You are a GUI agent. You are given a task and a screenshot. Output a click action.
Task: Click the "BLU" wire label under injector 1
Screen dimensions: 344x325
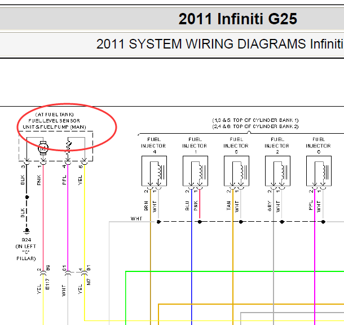[187, 206]
